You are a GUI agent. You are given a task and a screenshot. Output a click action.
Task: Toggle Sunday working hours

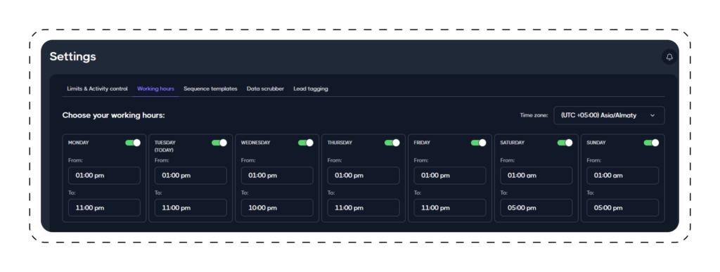pyautogui.click(x=651, y=143)
